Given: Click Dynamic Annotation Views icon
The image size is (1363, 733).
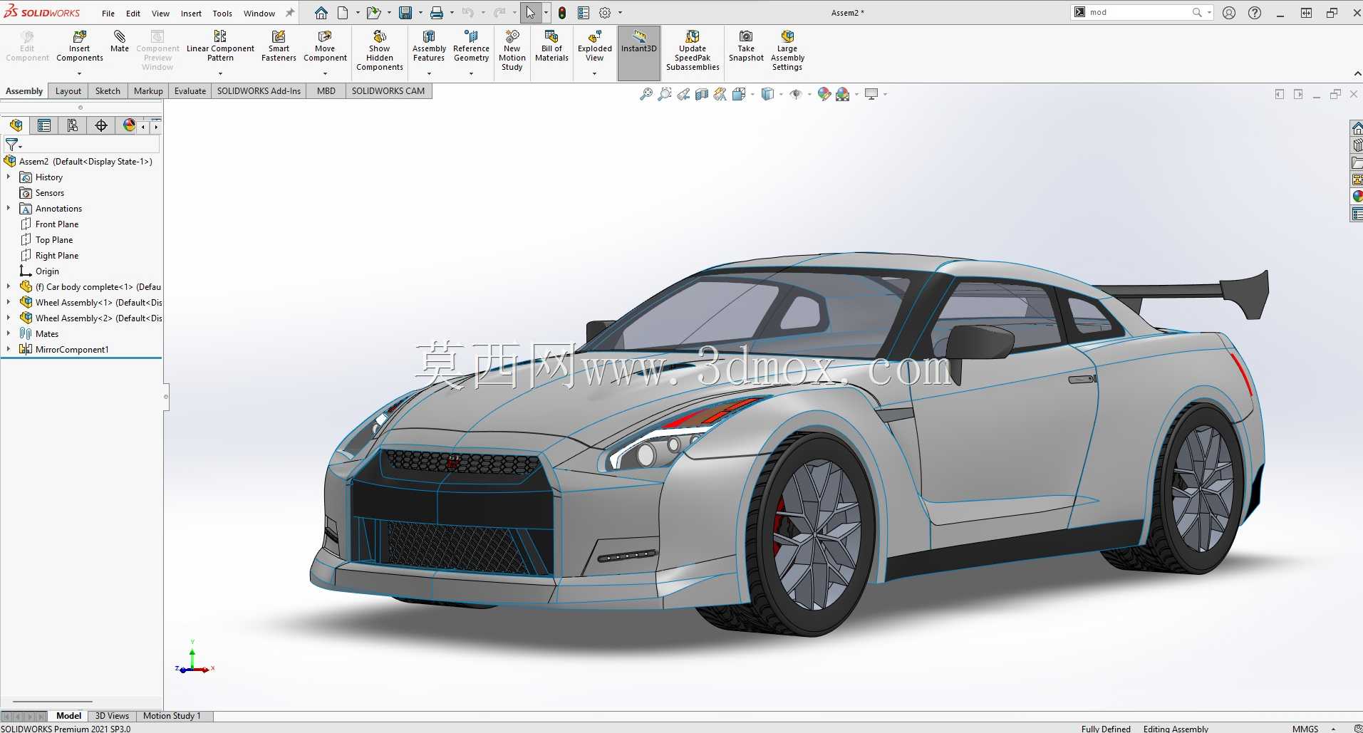Looking at the screenshot, I should 720,94.
